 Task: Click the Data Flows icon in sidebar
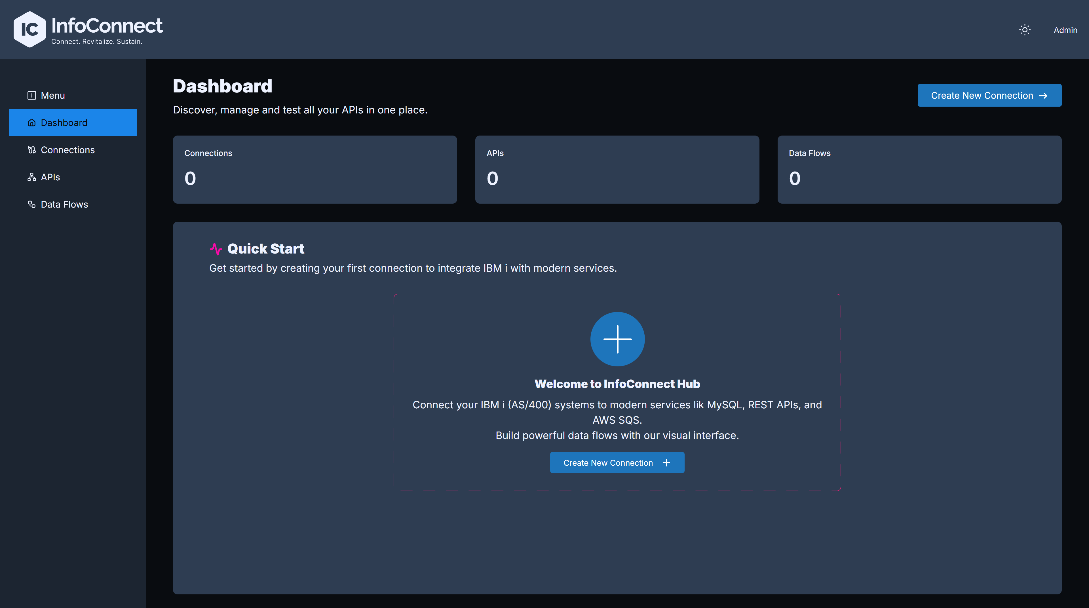tap(32, 204)
